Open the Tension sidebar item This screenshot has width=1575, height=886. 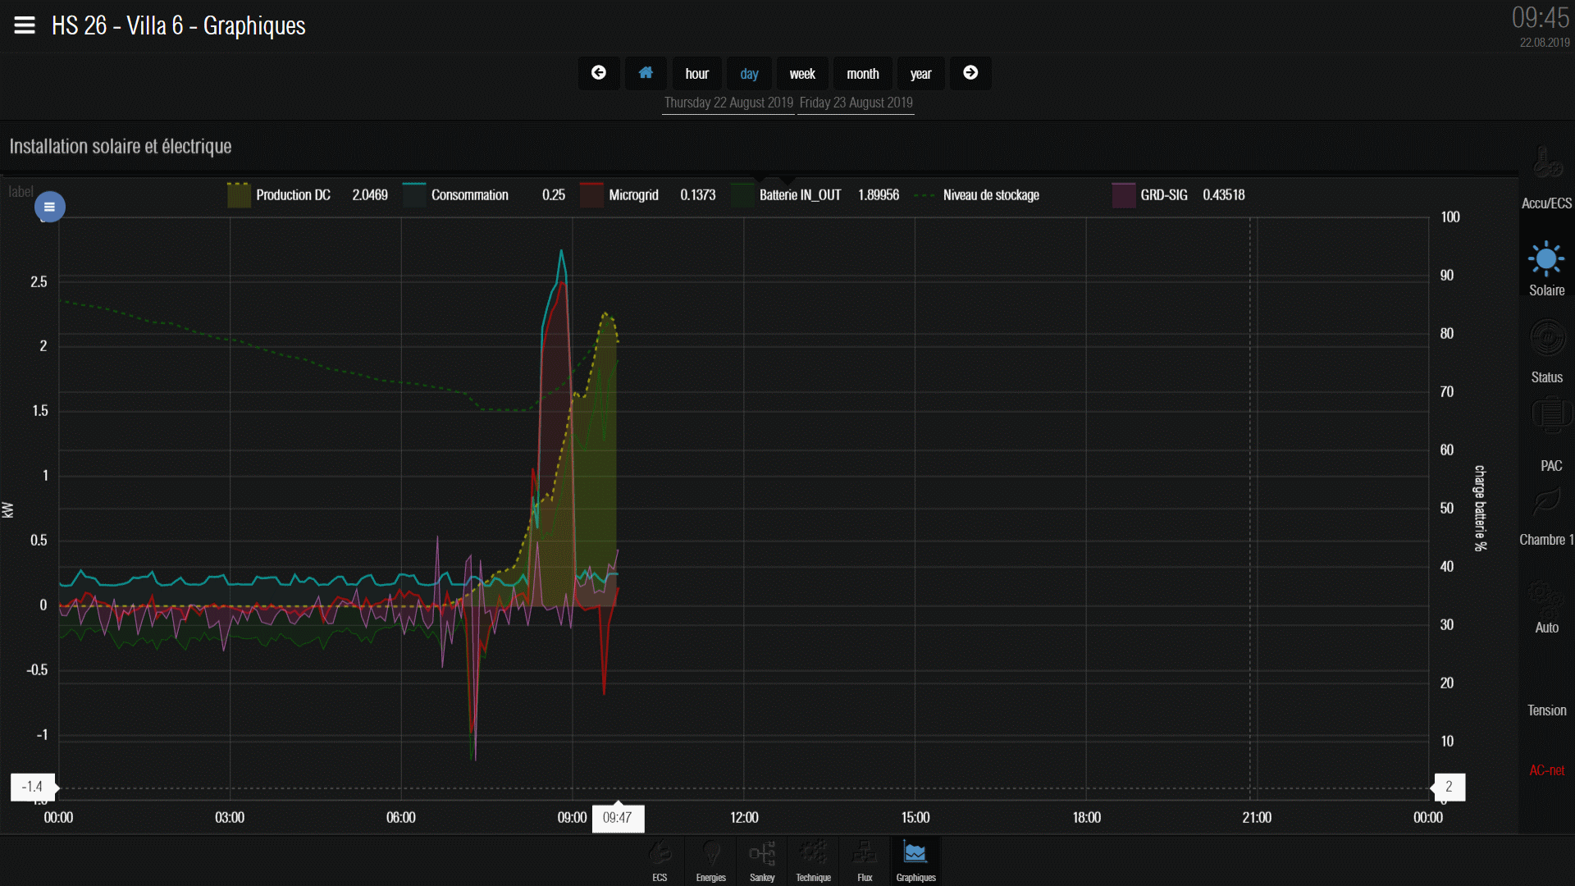tap(1546, 710)
